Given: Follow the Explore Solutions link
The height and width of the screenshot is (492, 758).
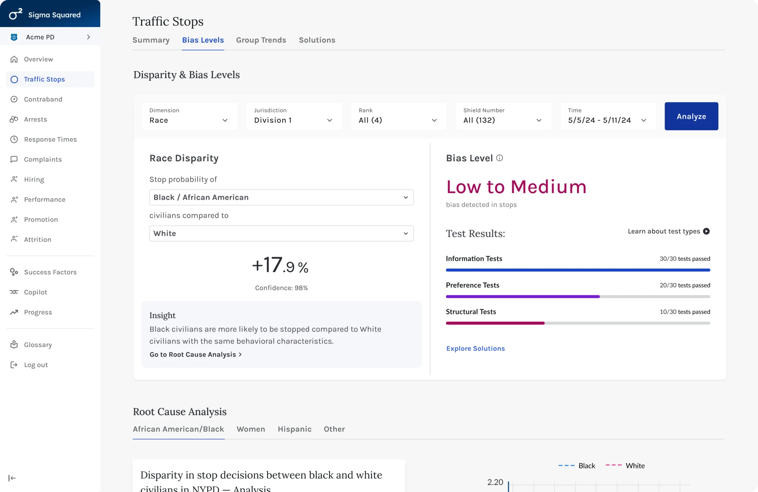Looking at the screenshot, I should tap(476, 348).
